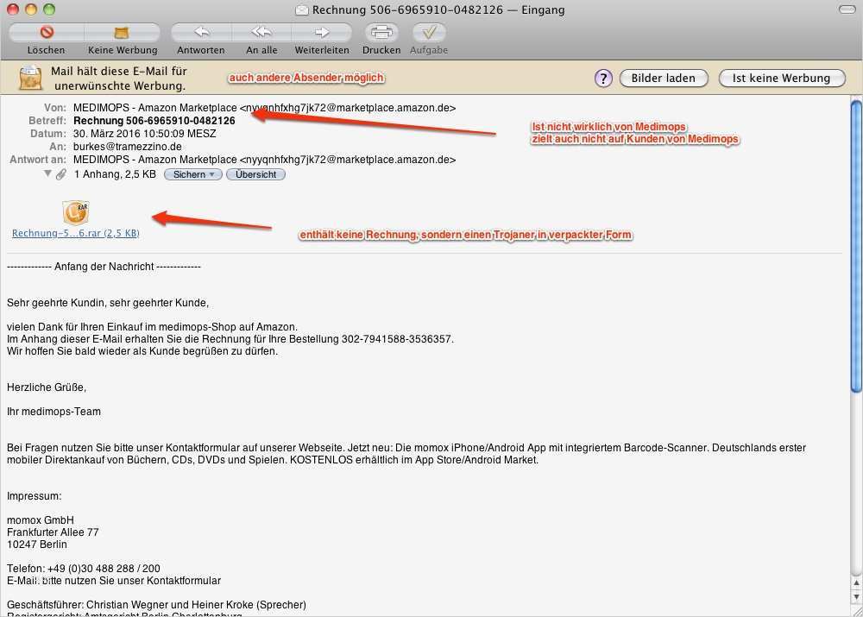Reply to all with An alle icon

click(261, 33)
